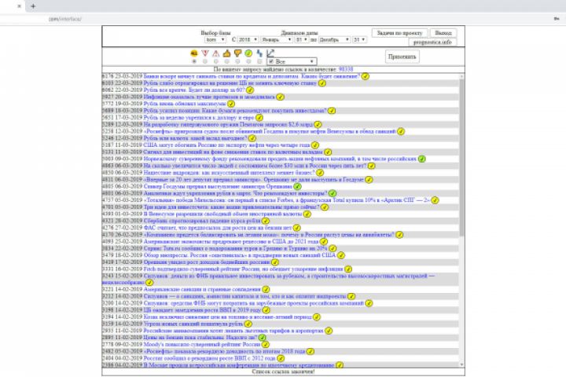Open the Роснефть article dated 05-02-2019
The width and height of the screenshot is (566, 377).
pyautogui.click(x=224, y=351)
